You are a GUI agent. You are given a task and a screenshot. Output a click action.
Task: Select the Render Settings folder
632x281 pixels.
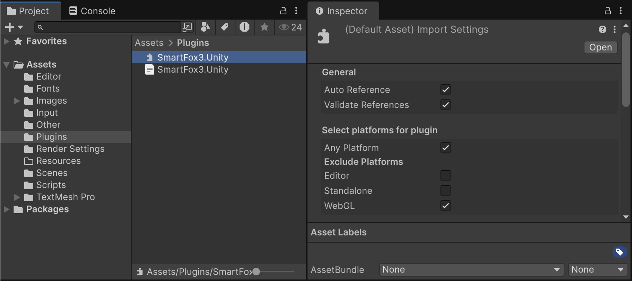pyautogui.click(x=64, y=149)
